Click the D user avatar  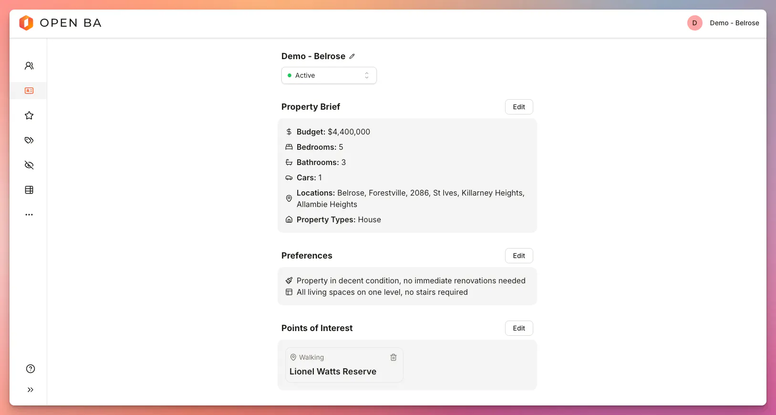point(694,23)
